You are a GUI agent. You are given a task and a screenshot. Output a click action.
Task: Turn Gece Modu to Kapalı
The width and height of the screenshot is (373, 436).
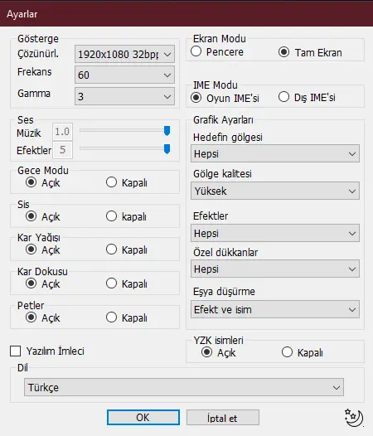[111, 182]
